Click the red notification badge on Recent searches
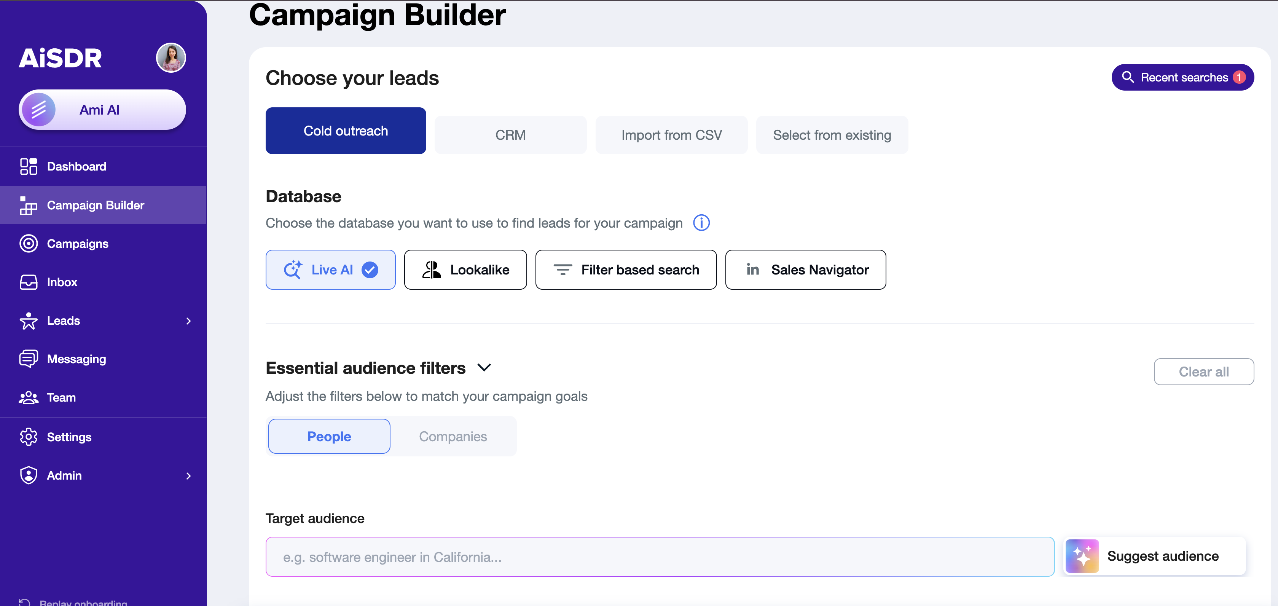Screen dimensions: 1278x606 coord(1239,77)
